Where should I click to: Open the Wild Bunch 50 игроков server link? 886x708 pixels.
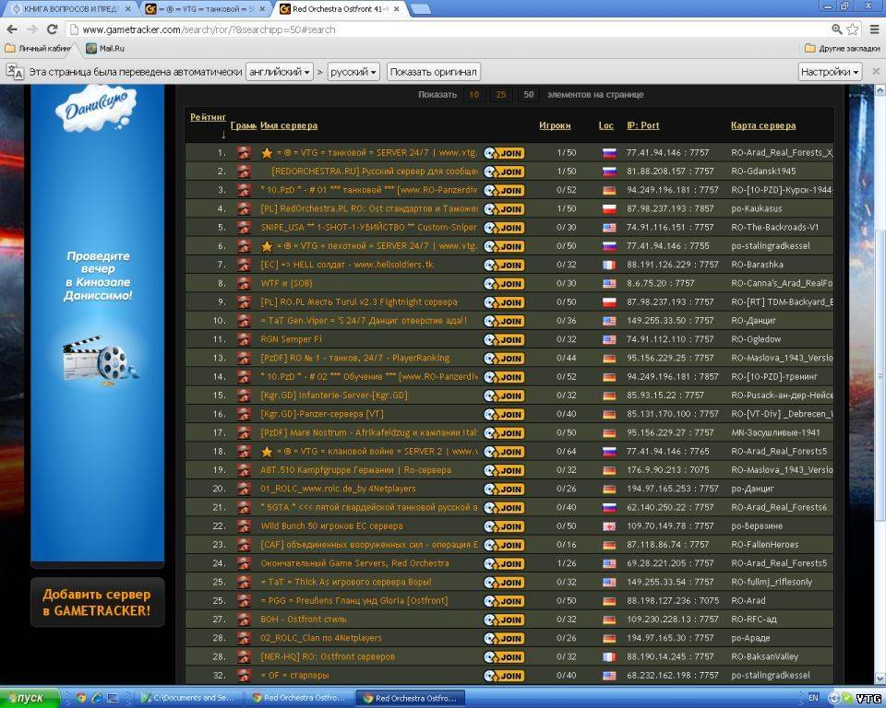tap(331, 526)
